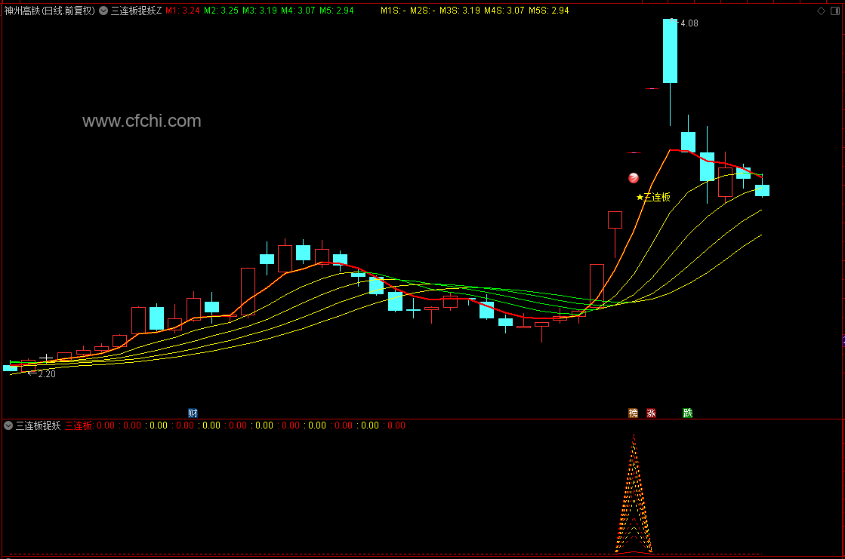Click the M4S: 3.07 value
This screenshot has height=559, width=845.
point(504,11)
